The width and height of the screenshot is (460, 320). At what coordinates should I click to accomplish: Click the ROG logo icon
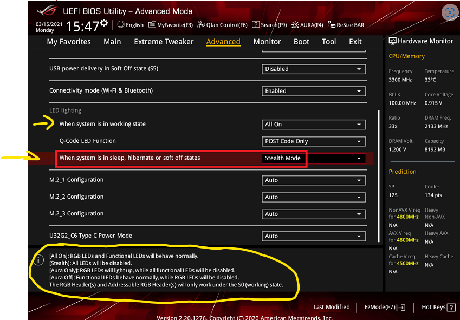click(x=48, y=11)
